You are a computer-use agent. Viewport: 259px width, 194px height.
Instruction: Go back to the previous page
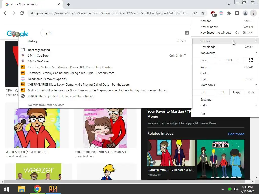pos(6,13)
